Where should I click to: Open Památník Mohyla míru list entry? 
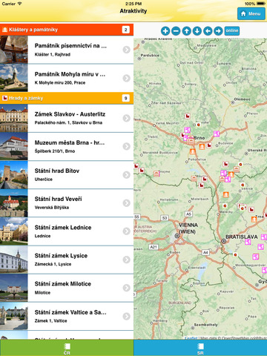point(67,78)
